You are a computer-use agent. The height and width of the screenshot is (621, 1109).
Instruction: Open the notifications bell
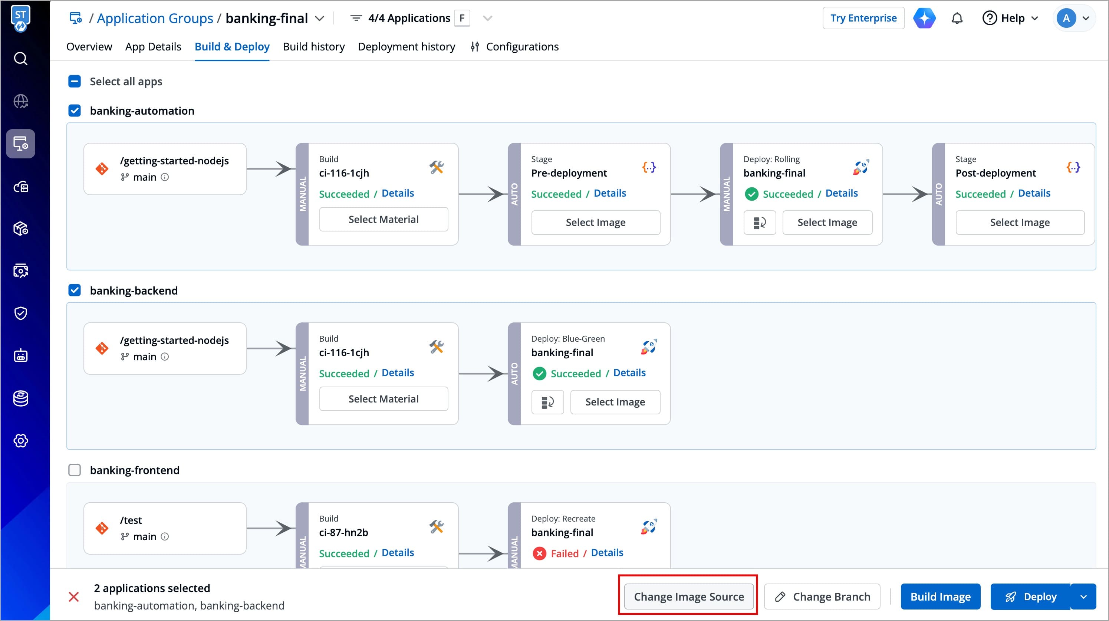point(957,18)
